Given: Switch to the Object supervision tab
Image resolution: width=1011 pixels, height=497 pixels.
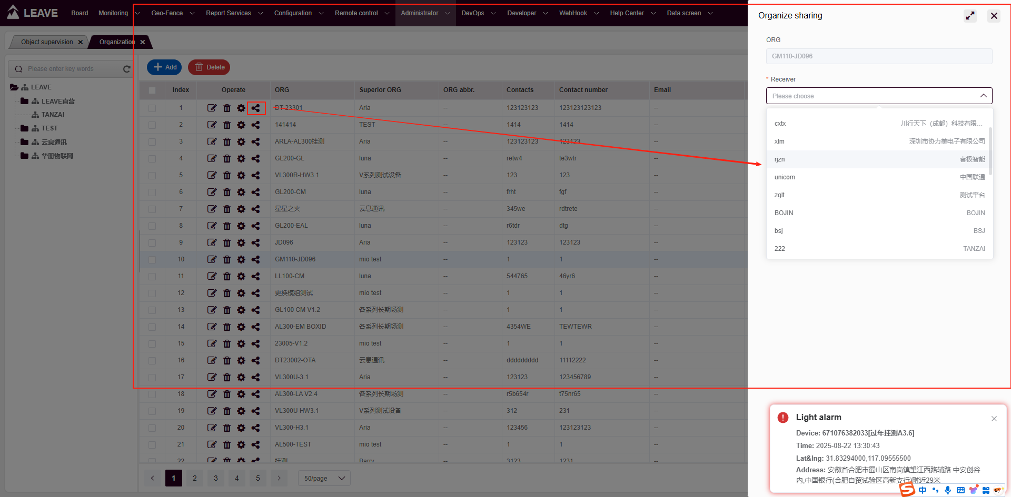Looking at the screenshot, I should point(47,42).
